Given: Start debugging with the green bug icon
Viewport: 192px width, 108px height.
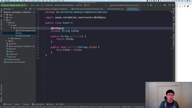Looking at the screenshot, I should (148, 5).
